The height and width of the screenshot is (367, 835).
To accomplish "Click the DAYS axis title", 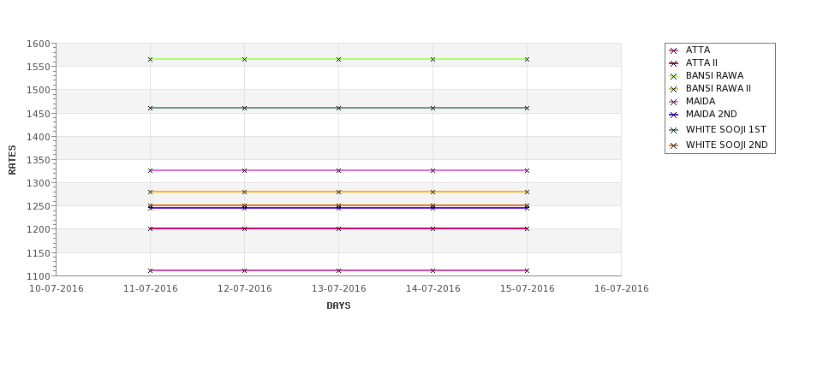I will (x=338, y=305).
